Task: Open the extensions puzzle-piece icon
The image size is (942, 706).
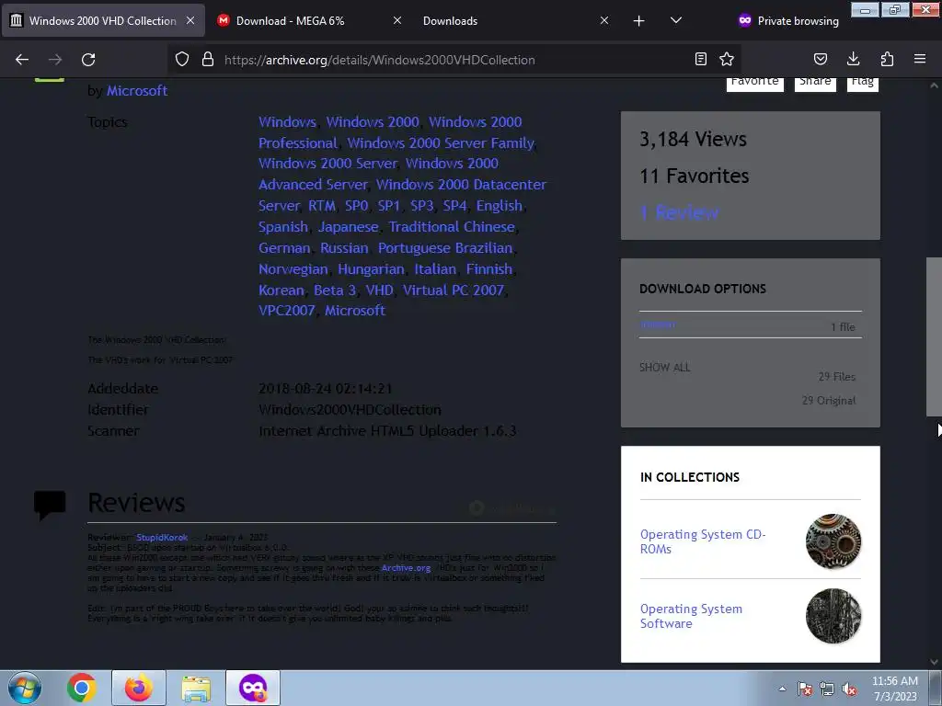Action: click(887, 59)
